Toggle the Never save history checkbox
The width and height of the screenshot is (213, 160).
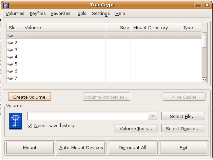tap(30, 126)
